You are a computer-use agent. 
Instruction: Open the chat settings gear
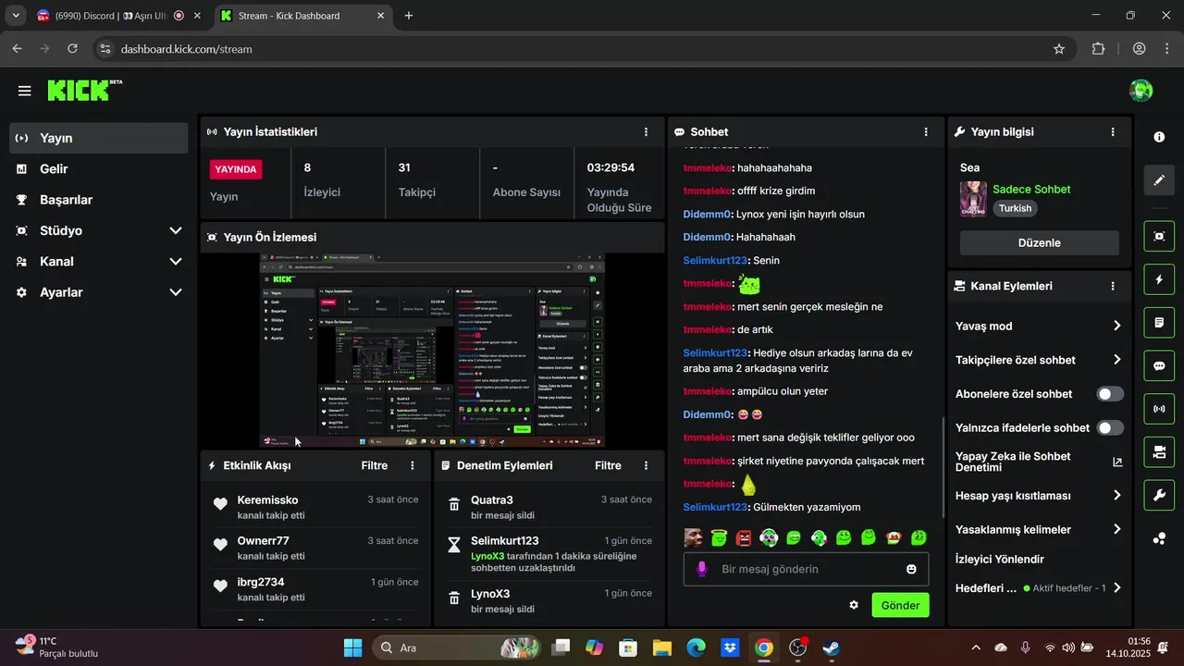854,605
